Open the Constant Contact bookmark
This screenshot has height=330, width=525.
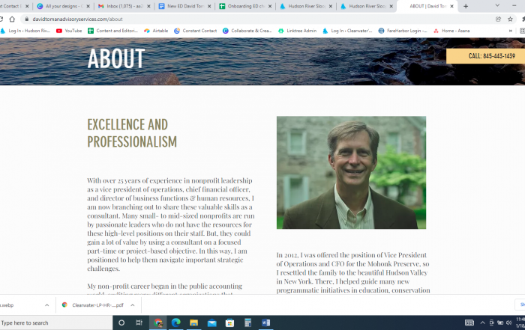coord(196,31)
